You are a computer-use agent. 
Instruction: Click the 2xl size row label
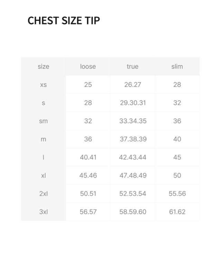(x=44, y=194)
